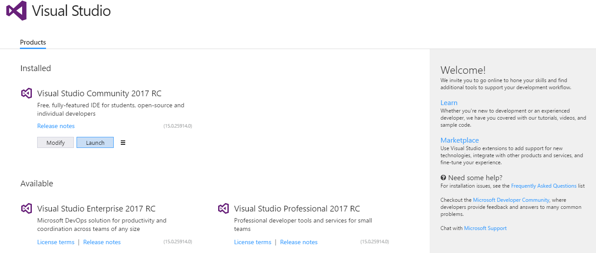596x253 pixels.
Task: Open Enterprise Release notes link
Action: [102, 242]
